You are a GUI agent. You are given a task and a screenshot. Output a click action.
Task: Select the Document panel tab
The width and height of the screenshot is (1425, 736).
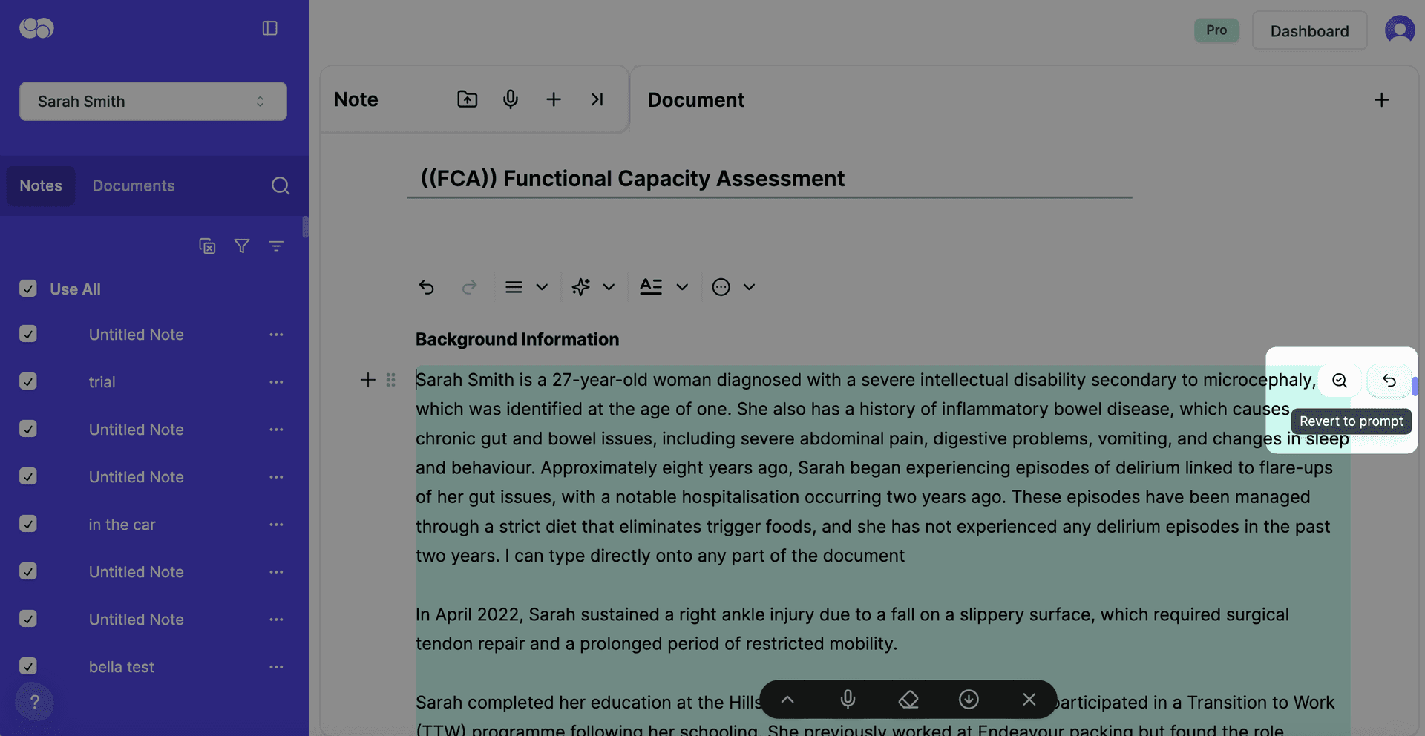click(695, 100)
